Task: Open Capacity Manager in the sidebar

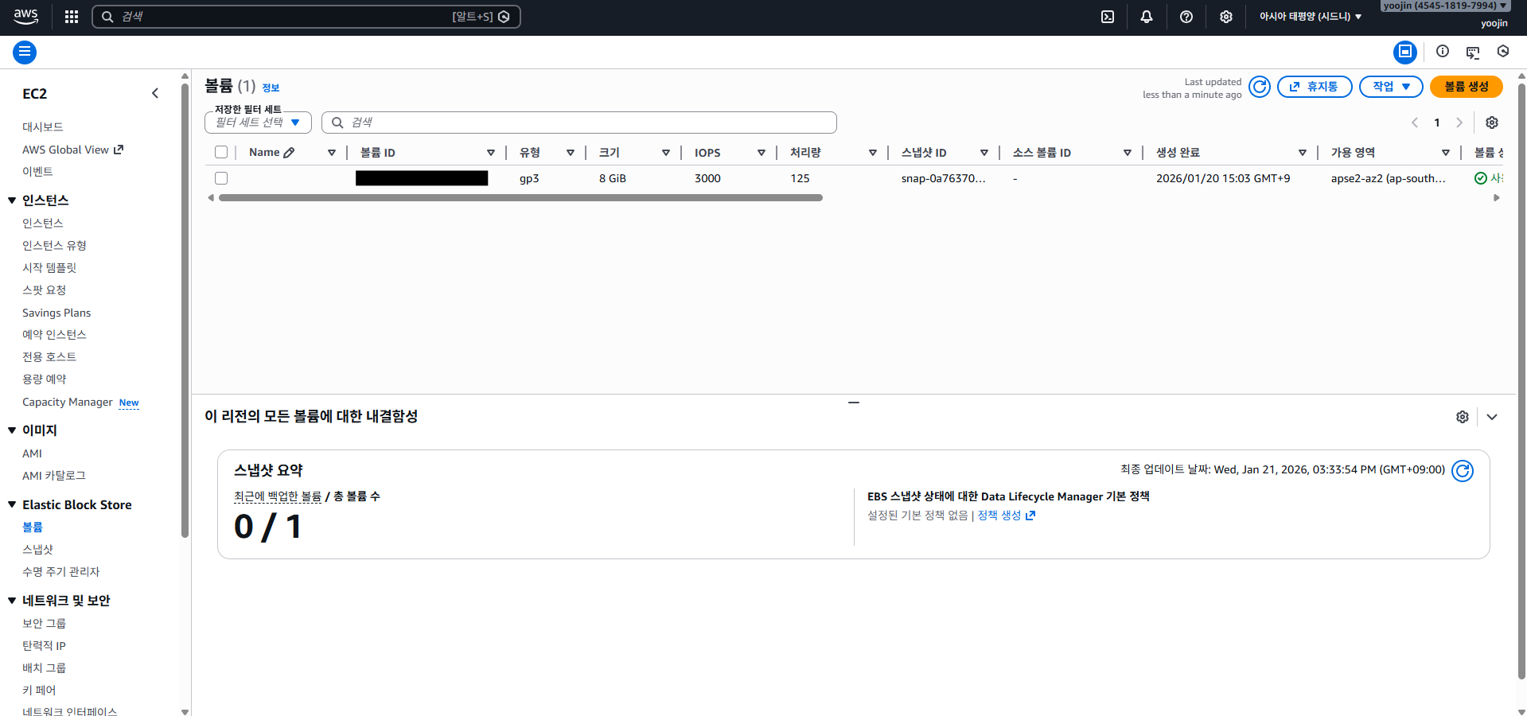Action: (x=68, y=402)
